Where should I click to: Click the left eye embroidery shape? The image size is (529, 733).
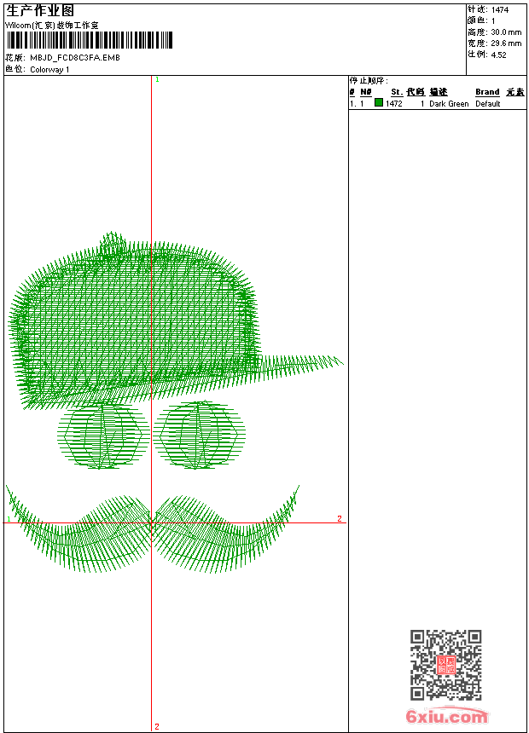(103, 436)
